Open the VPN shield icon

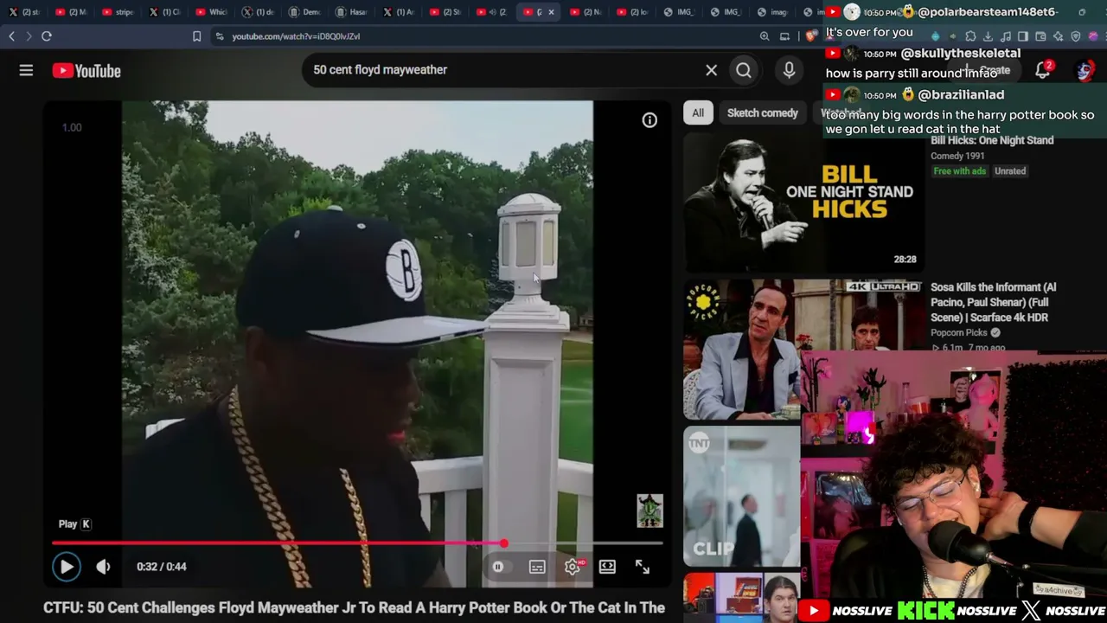[1076, 36]
